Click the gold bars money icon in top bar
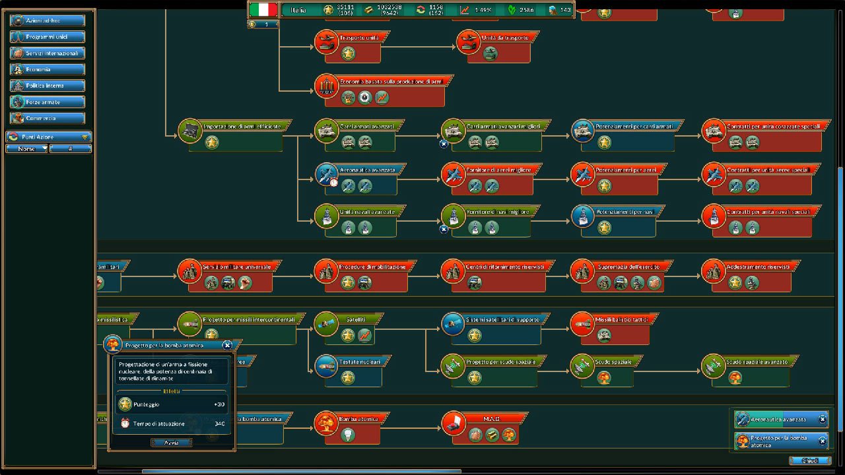 point(369,9)
